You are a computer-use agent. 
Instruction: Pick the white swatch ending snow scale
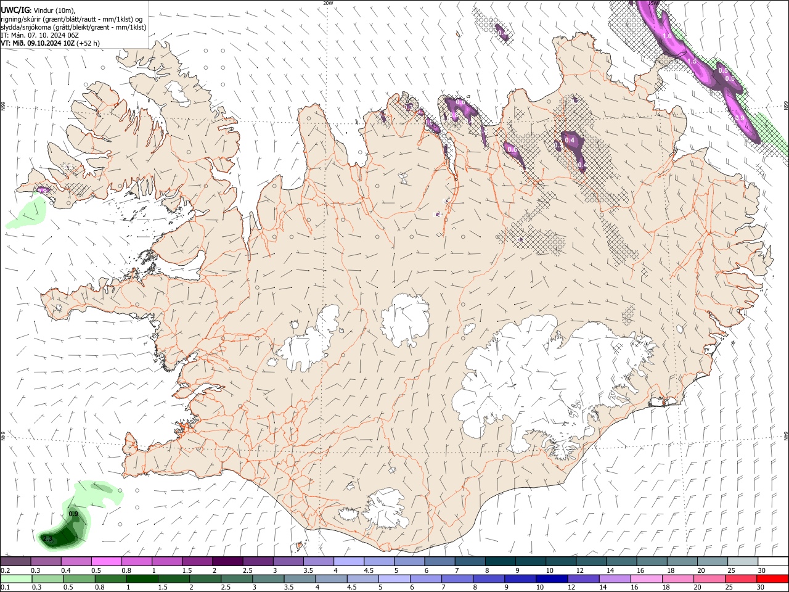tap(772, 562)
